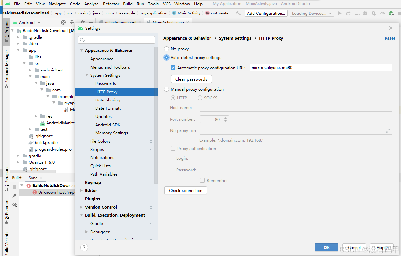Open the Project tool window tab
The height and width of the screenshot is (256, 401).
(6, 32)
